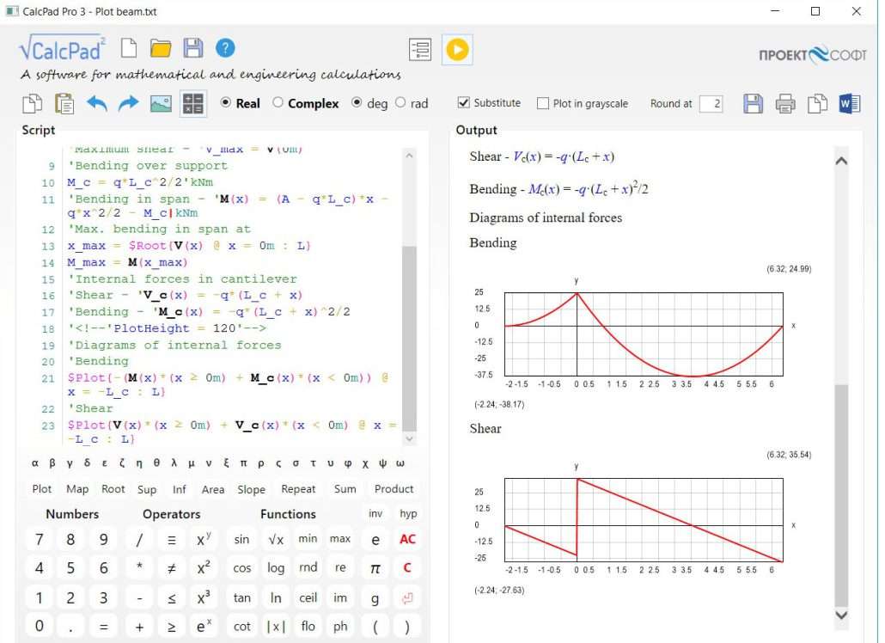
Task: Print the output with the printer icon
Action: [x=785, y=104]
